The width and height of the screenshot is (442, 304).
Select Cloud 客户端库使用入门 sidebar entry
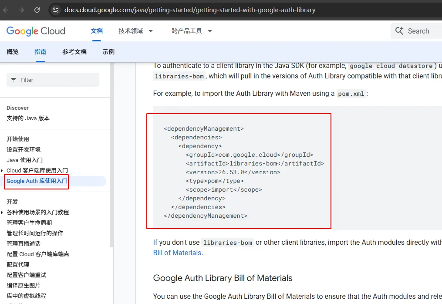pyautogui.click(x=37, y=171)
